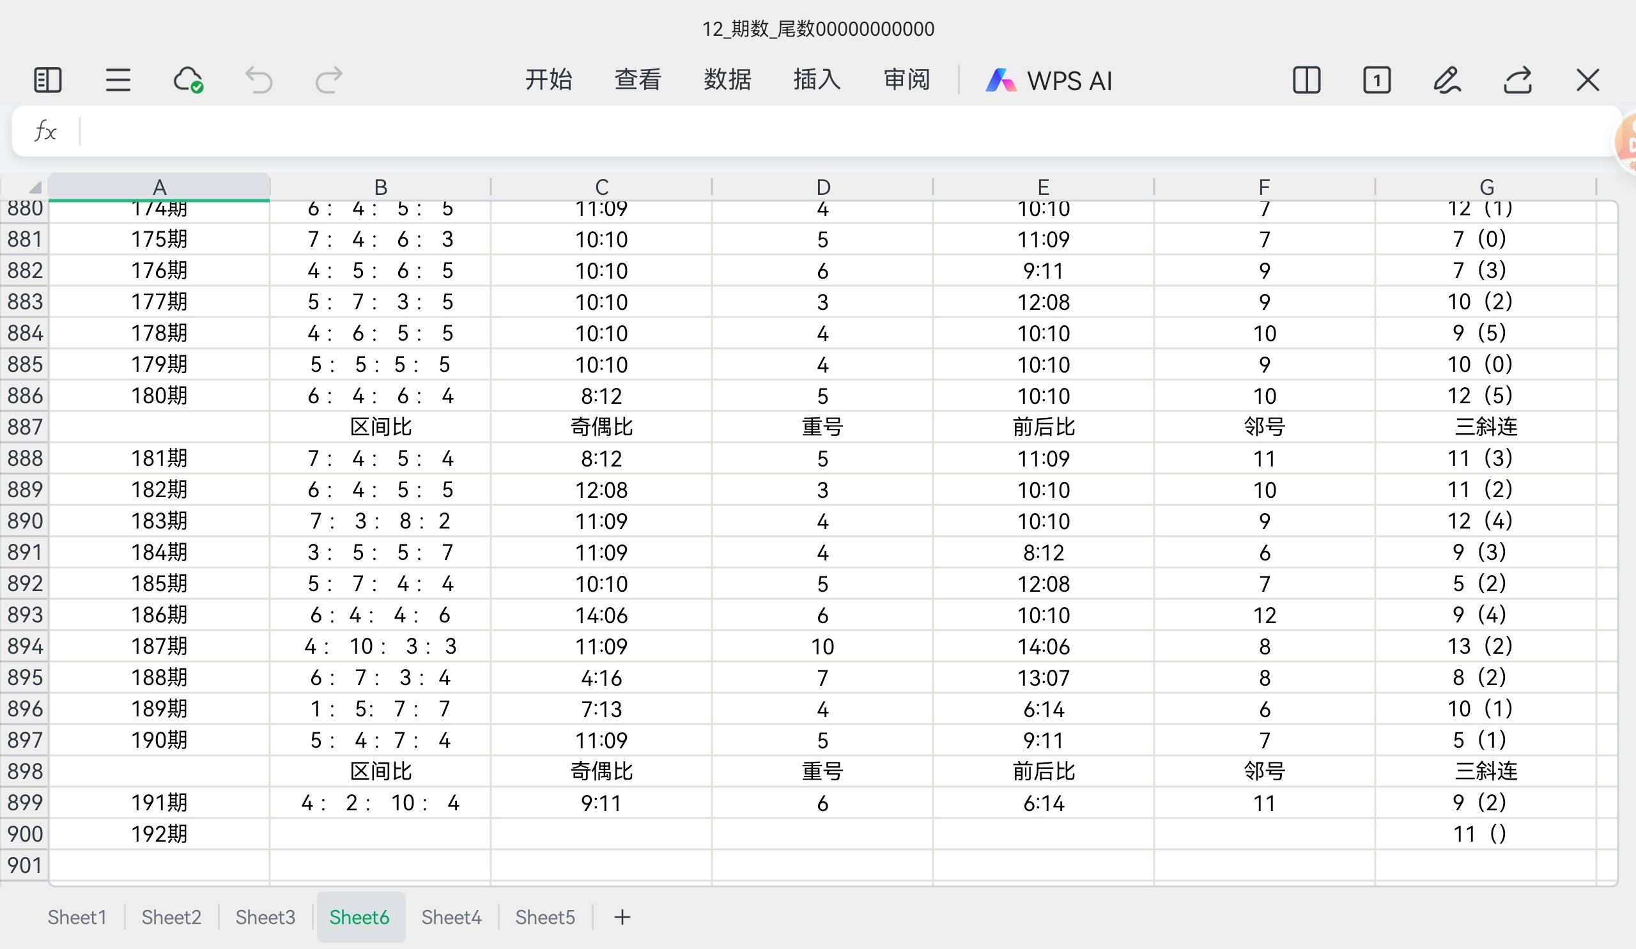Select cell with 191期

[x=159, y=803]
